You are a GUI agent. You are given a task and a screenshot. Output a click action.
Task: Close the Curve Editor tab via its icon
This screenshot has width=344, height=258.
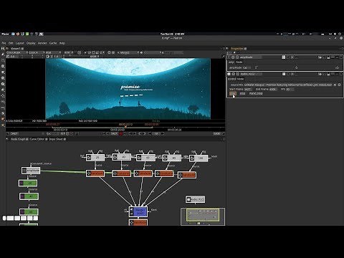46,139
